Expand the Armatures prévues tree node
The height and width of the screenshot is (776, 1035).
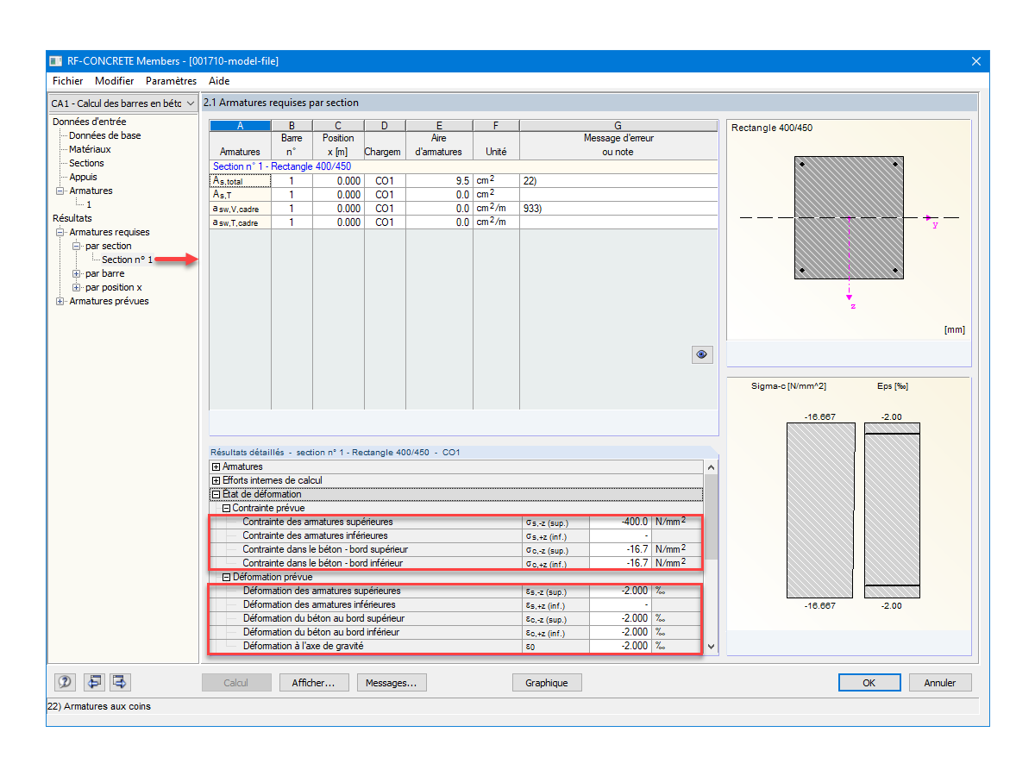pos(60,301)
